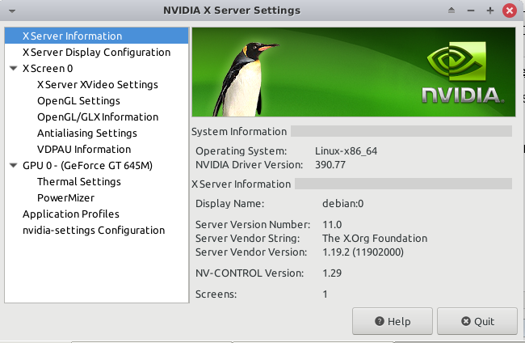Screen dimensions: 525x343
Task: Collapse the GPU 0 GeForce GT 645M node
Action: (x=13, y=166)
